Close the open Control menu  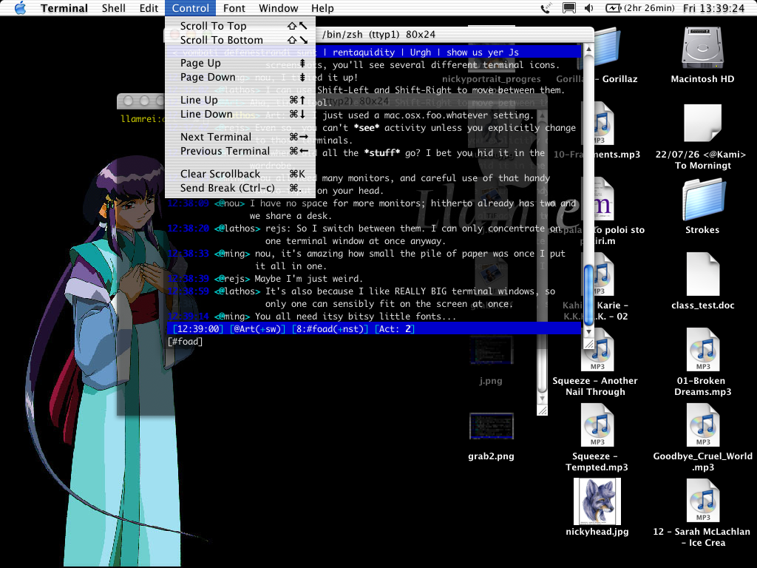click(191, 8)
